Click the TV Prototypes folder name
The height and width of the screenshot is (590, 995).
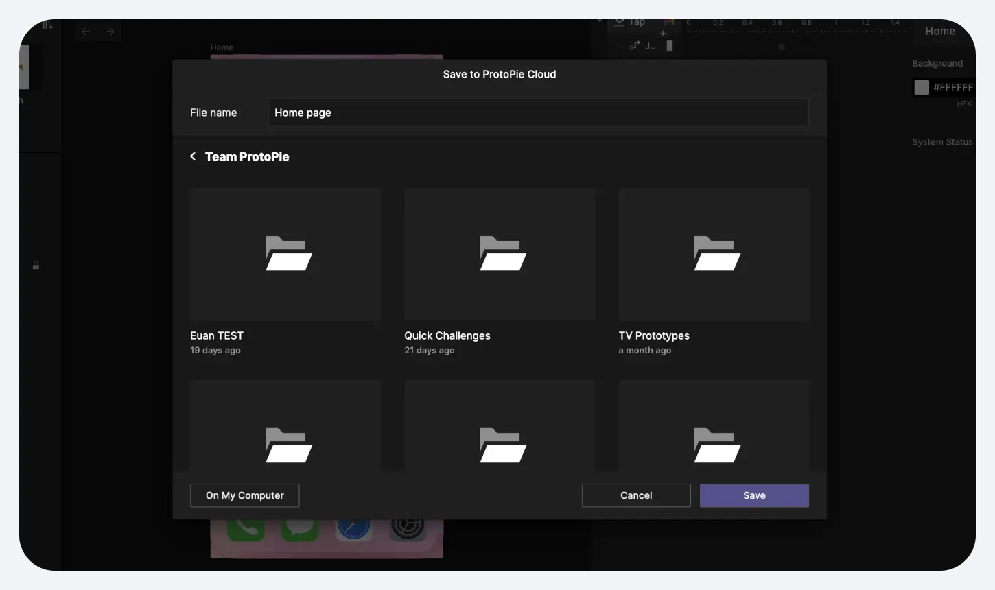click(x=654, y=335)
